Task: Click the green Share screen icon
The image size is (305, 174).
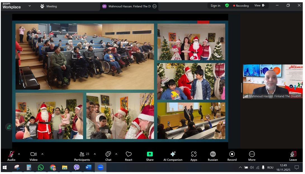Action: click(150, 154)
